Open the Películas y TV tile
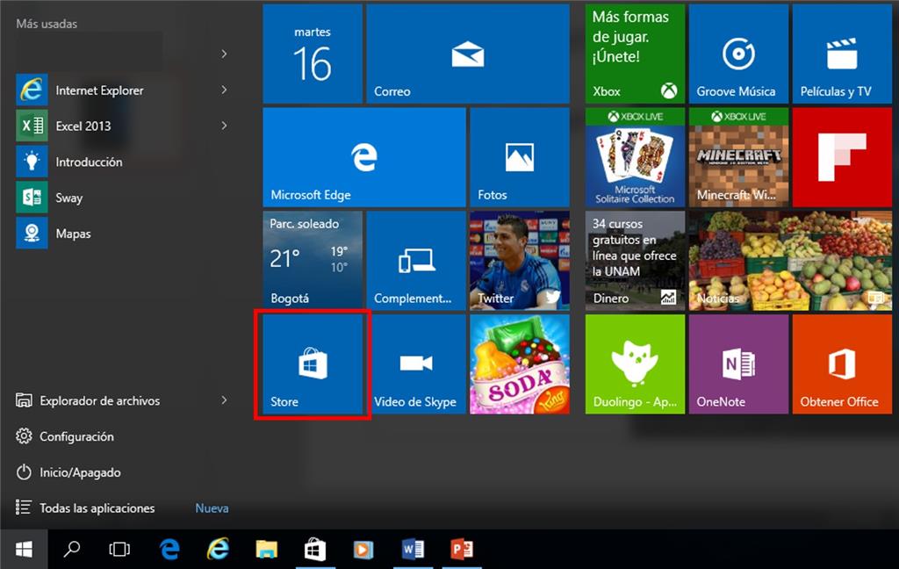Viewport: 899px width, 569px height. coord(842,54)
